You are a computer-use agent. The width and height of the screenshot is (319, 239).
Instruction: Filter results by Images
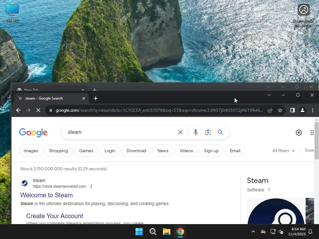click(x=31, y=151)
